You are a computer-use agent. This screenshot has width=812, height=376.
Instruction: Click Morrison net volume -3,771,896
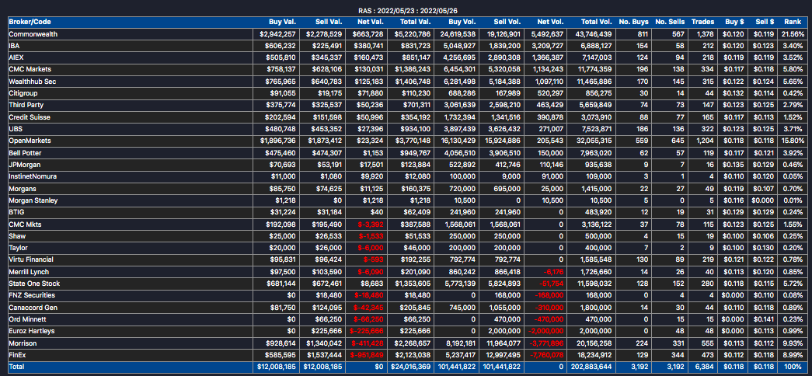point(548,343)
